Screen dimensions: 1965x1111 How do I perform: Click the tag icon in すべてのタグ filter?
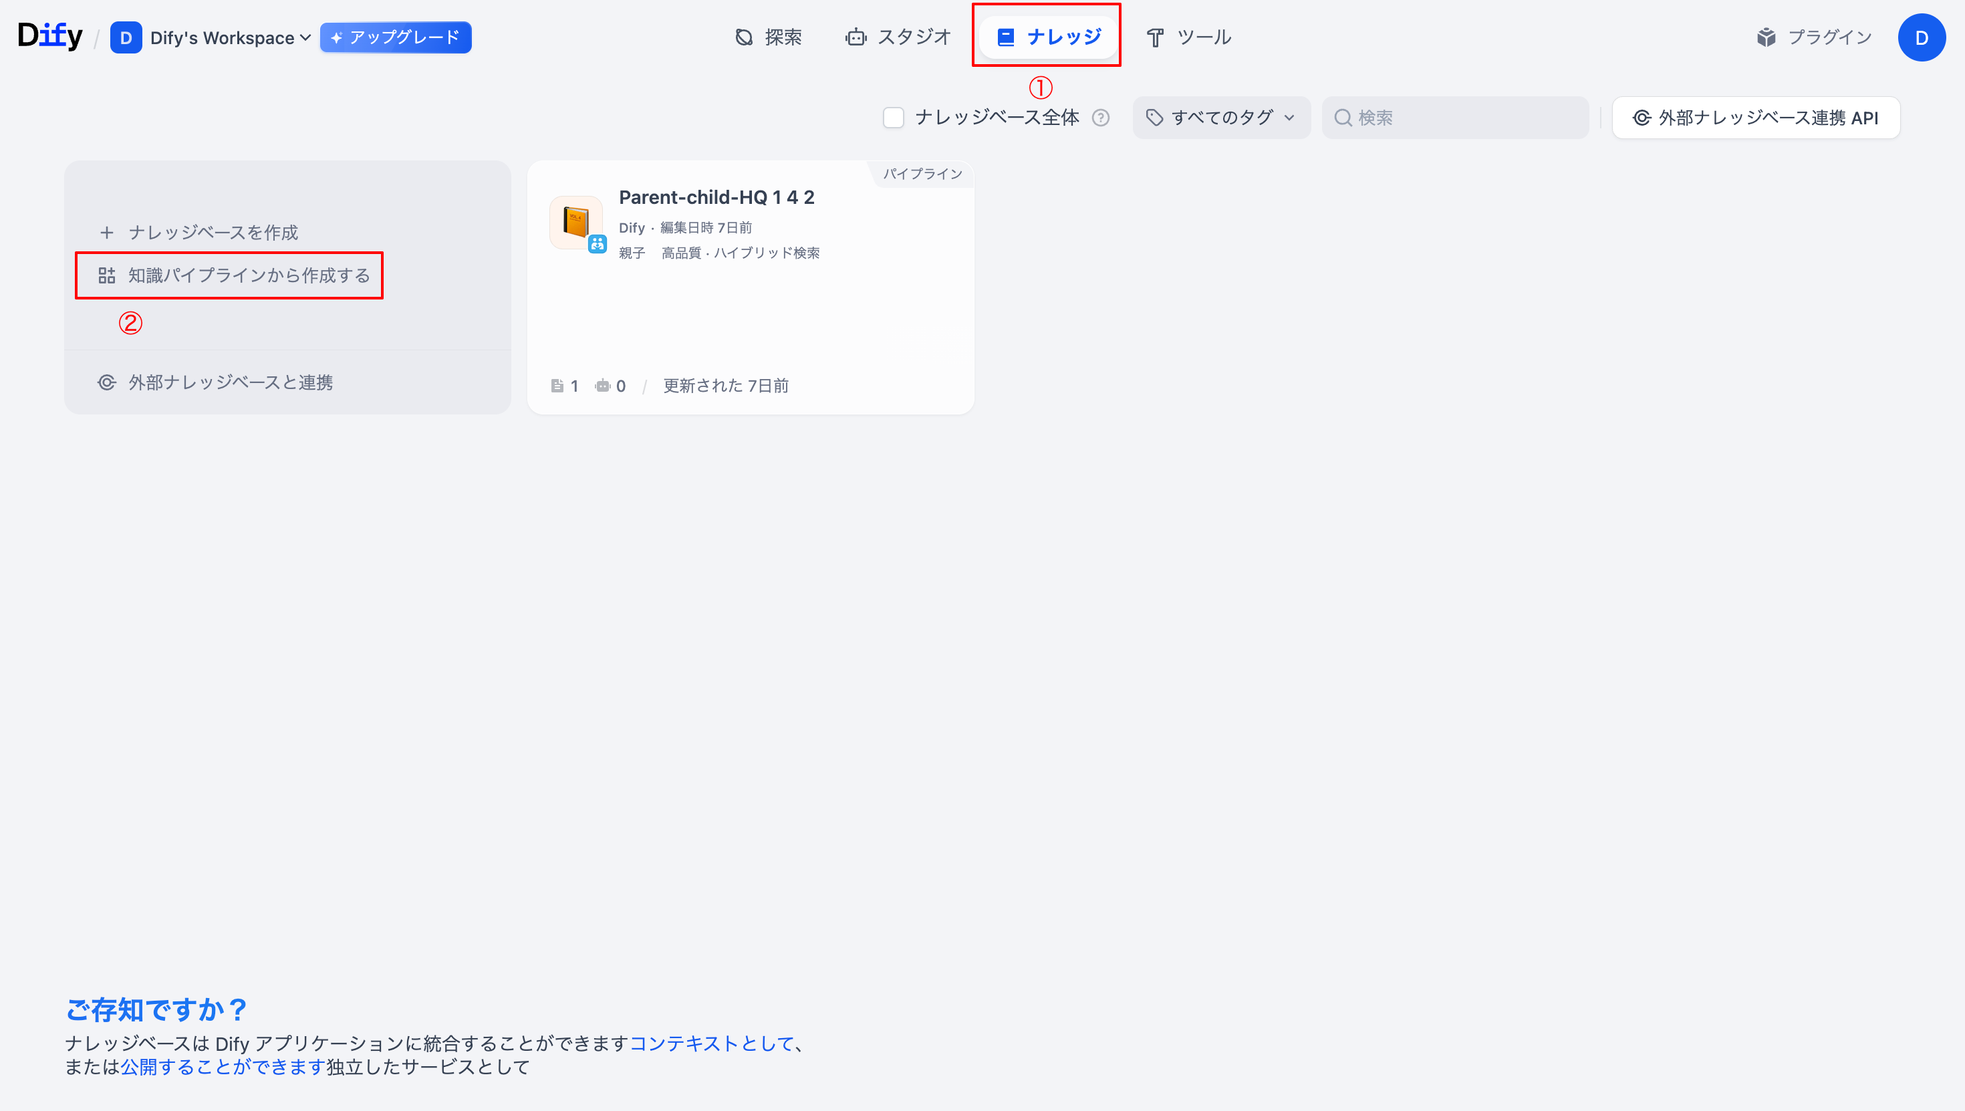(x=1154, y=118)
